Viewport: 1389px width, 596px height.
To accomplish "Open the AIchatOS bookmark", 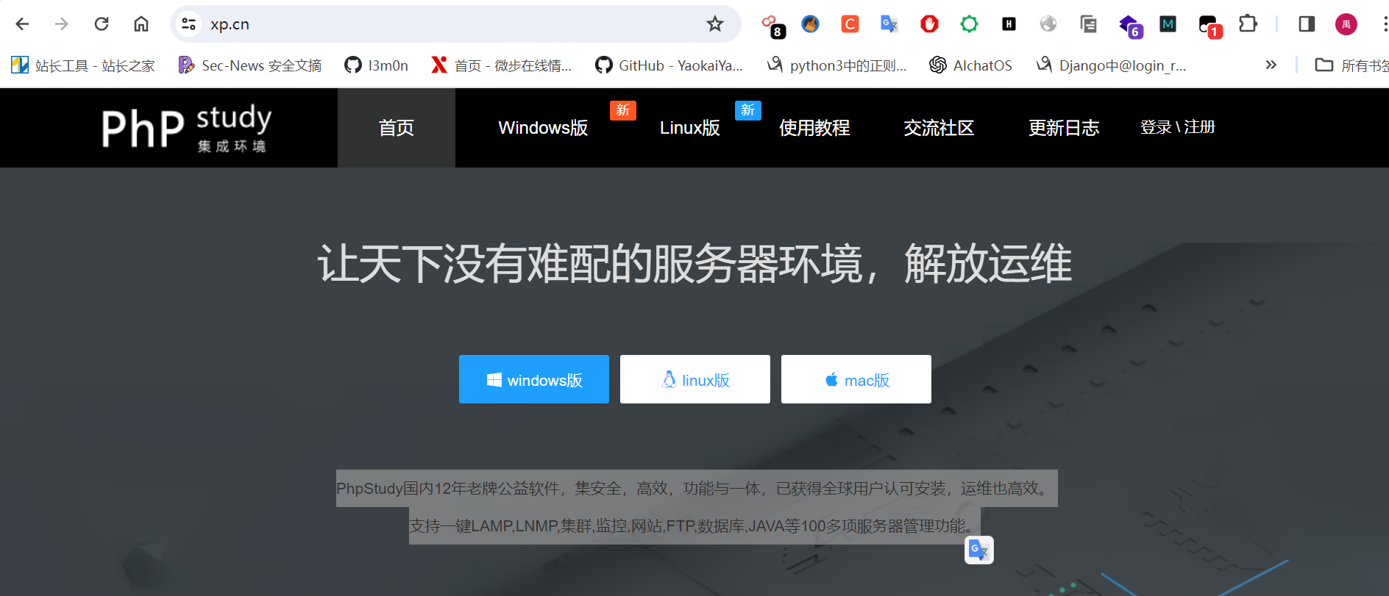I will click(970, 65).
